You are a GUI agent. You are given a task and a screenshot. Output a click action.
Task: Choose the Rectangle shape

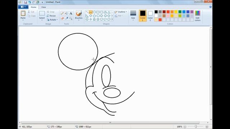pos(98,12)
